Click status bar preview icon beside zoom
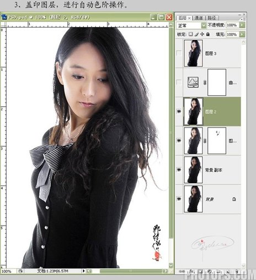The height and width of the screenshot is (280, 256). coord(20,271)
